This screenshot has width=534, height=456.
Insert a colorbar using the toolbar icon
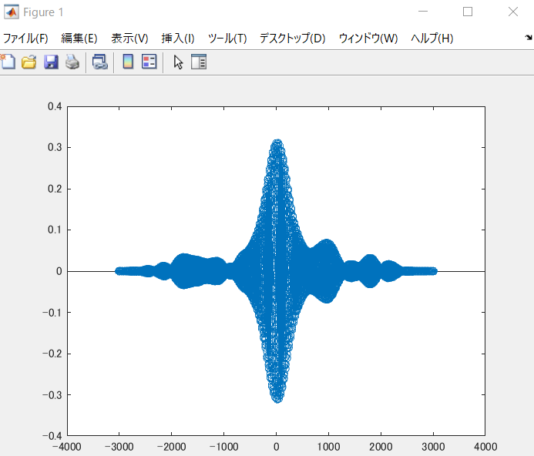pos(128,62)
